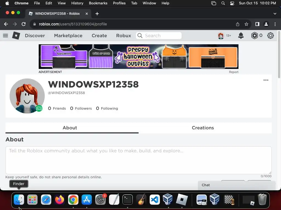Image resolution: width=281 pixels, height=210 pixels.
Task: Click the About description text area
Action: (139, 160)
